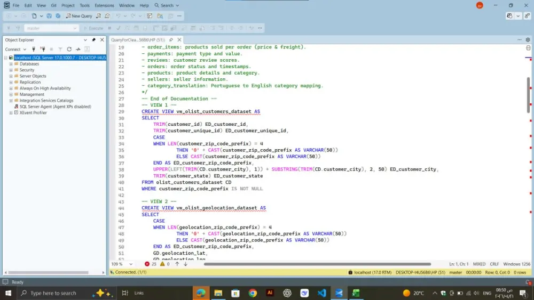Image resolution: width=534 pixels, height=300 pixels.
Task: Collapse the localhost server node
Action: [5, 58]
